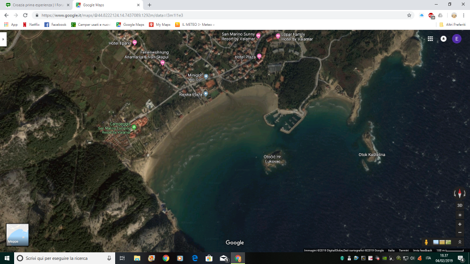
Task: Click the Termini link
Action: coord(404,250)
